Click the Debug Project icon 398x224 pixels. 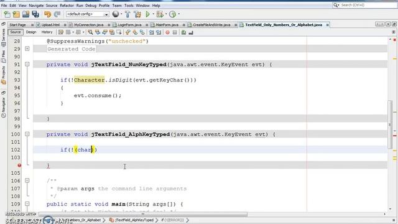point(160,14)
